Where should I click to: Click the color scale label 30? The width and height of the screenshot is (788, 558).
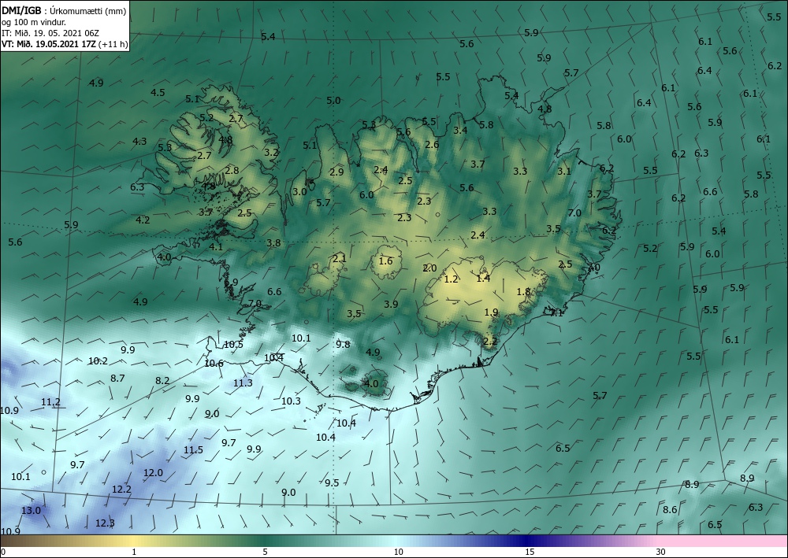pyautogui.click(x=660, y=552)
